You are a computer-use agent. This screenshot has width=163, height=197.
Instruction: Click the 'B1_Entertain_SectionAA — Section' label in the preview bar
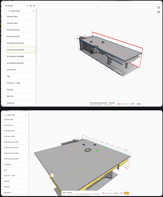click(x=102, y=103)
